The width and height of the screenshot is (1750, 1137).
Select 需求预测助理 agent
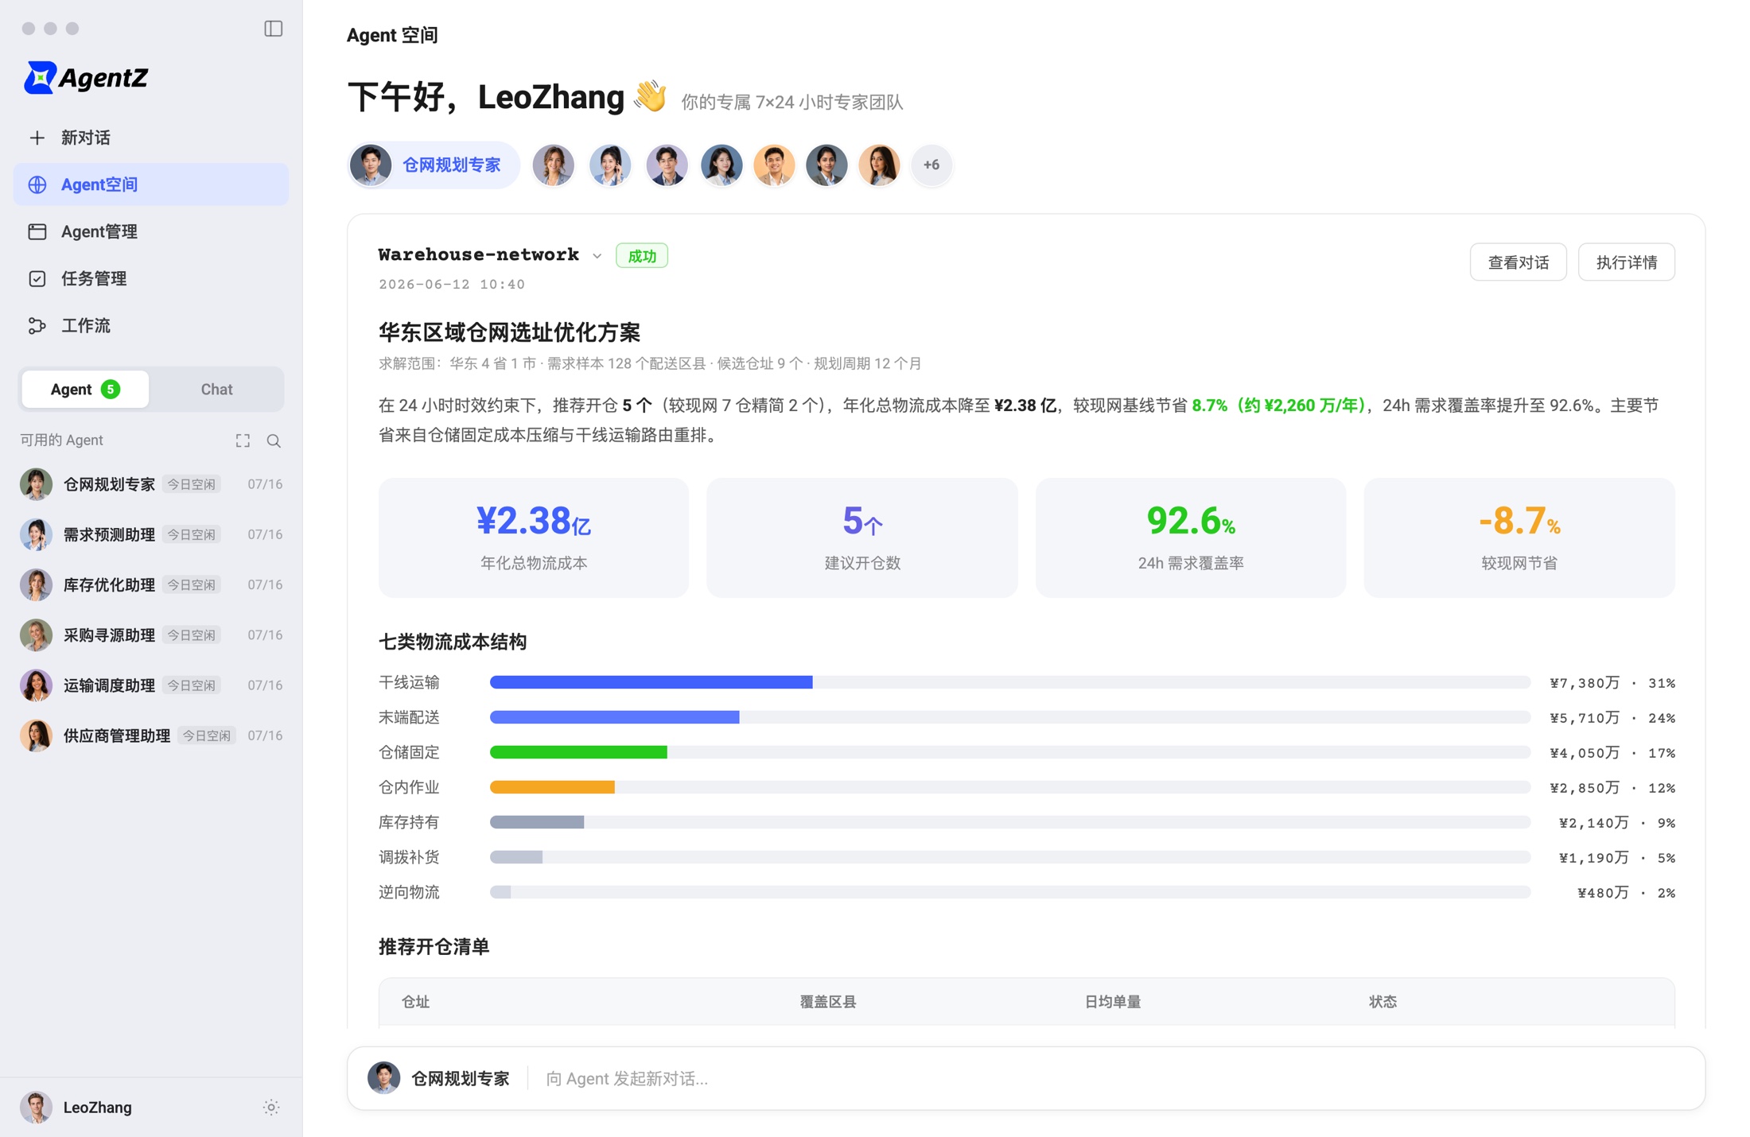pos(151,534)
